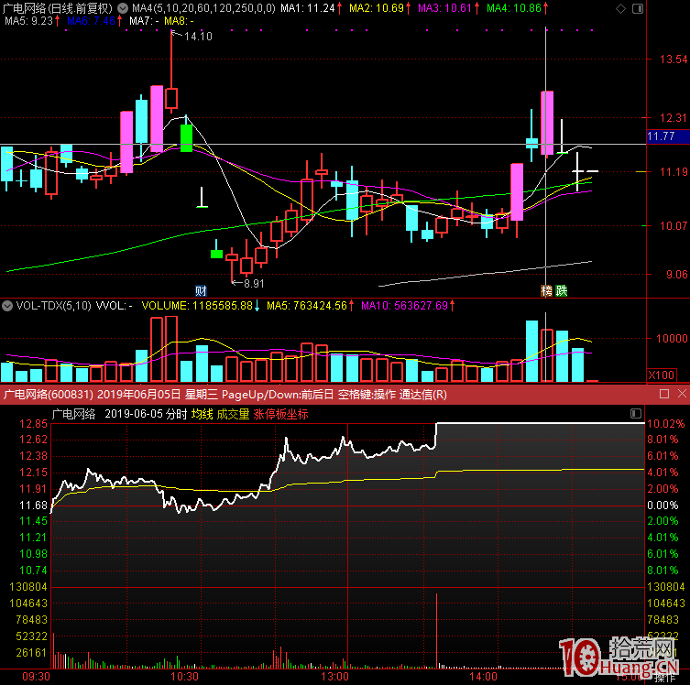Click the MA5: 9.23 value
This screenshot has width=690, height=685.
point(28,21)
